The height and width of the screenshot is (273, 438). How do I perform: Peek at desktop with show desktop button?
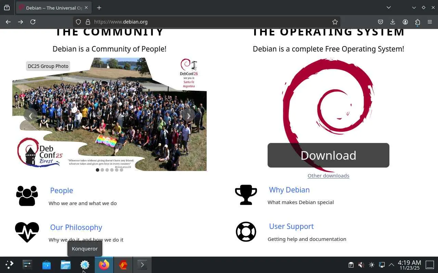[x=430, y=265]
